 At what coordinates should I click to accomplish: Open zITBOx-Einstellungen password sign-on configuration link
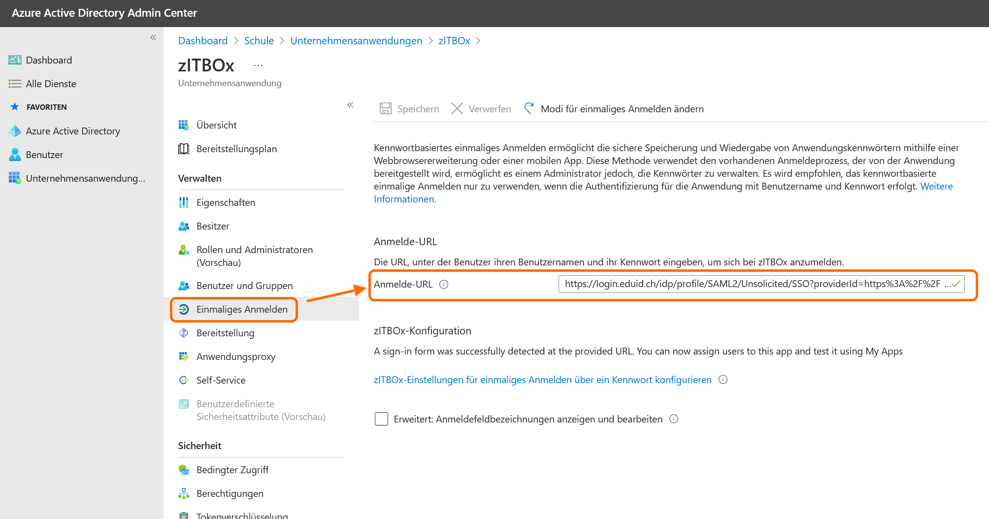(x=542, y=380)
